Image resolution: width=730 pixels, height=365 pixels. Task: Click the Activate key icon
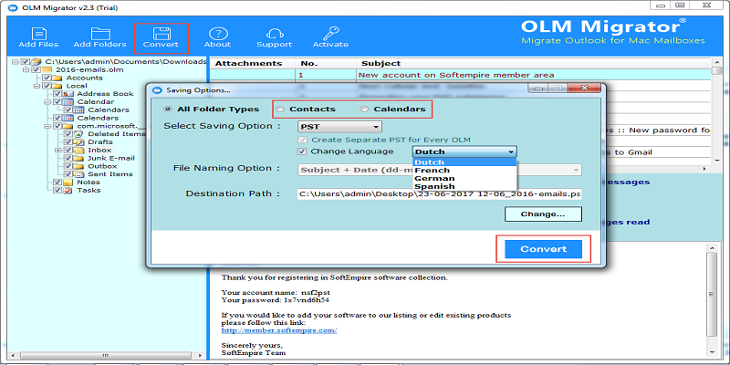pyautogui.click(x=331, y=34)
